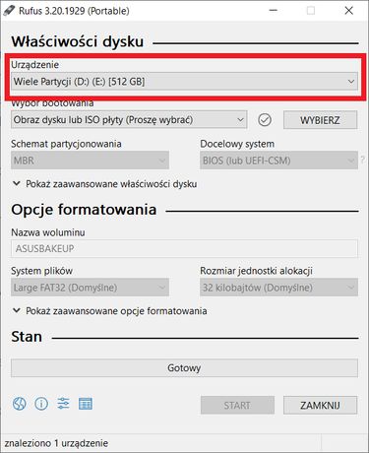Click the Rufus USB icon in title bar

9,11
